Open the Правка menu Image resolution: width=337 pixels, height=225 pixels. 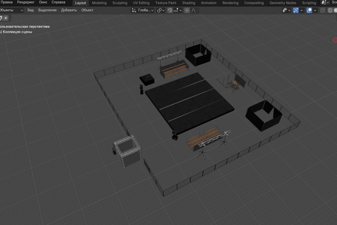tap(7, 2)
